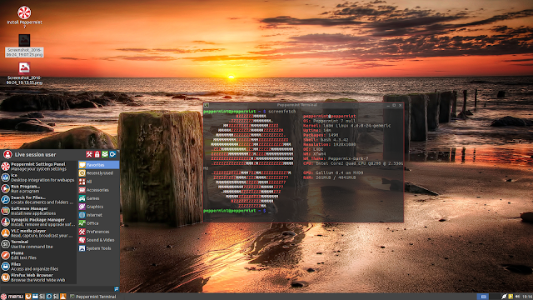533x300 pixels.
Task: Click the 'screenfetch' command text in terminal
Action: pyautogui.click(x=282, y=112)
